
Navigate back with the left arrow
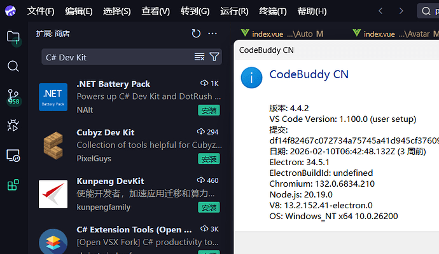pyautogui.click(x=380, y=11)
